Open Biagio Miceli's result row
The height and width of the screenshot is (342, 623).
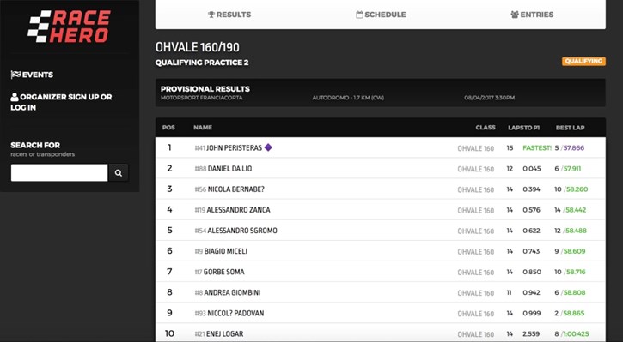tap(380, 251)
